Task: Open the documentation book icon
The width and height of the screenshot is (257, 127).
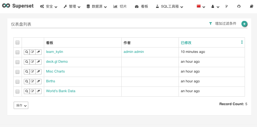Action: [252, 7]
